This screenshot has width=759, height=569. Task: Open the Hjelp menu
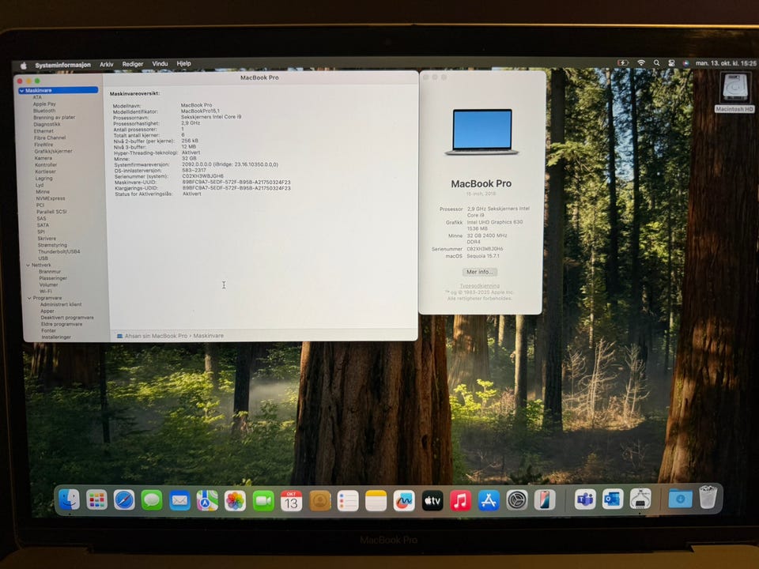[x=184, y=63]
